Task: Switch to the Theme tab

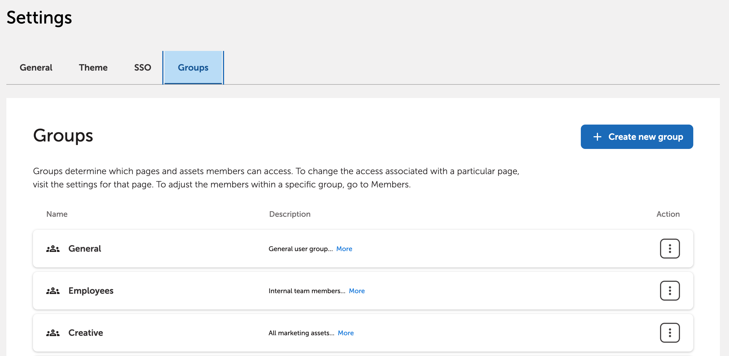Action: click(93, 68)
